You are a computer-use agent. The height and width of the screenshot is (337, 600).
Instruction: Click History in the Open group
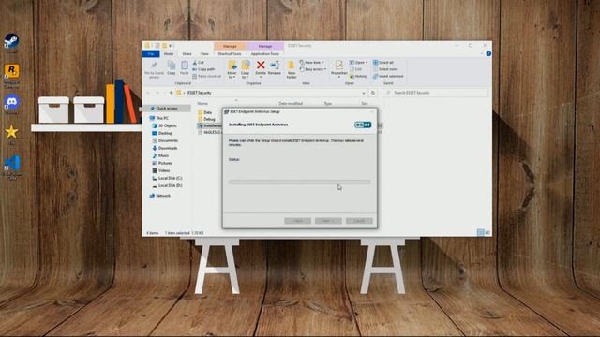[x=358, y=76]
